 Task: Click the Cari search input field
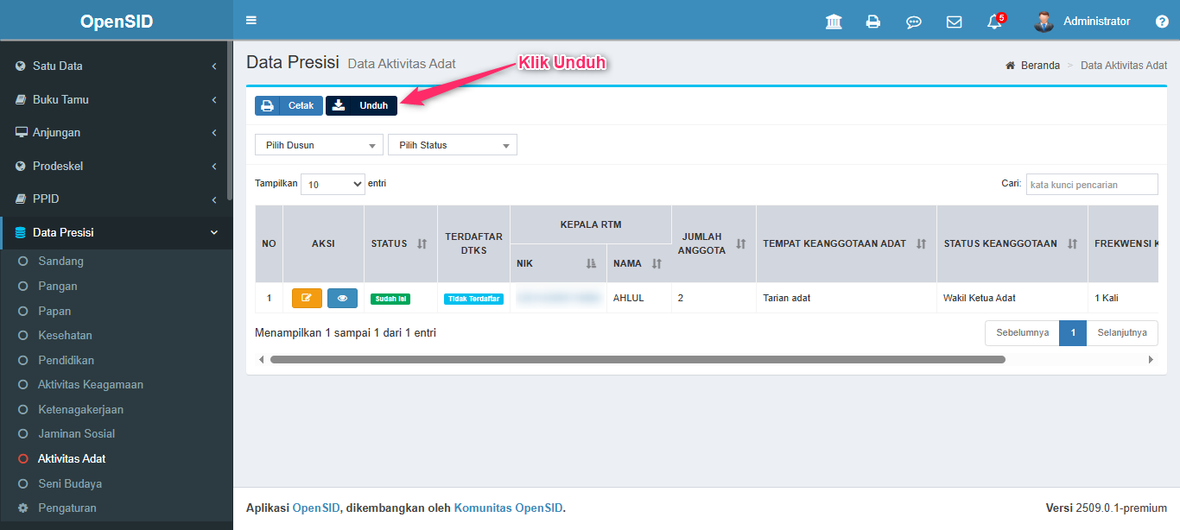[x=1091, y=185]
